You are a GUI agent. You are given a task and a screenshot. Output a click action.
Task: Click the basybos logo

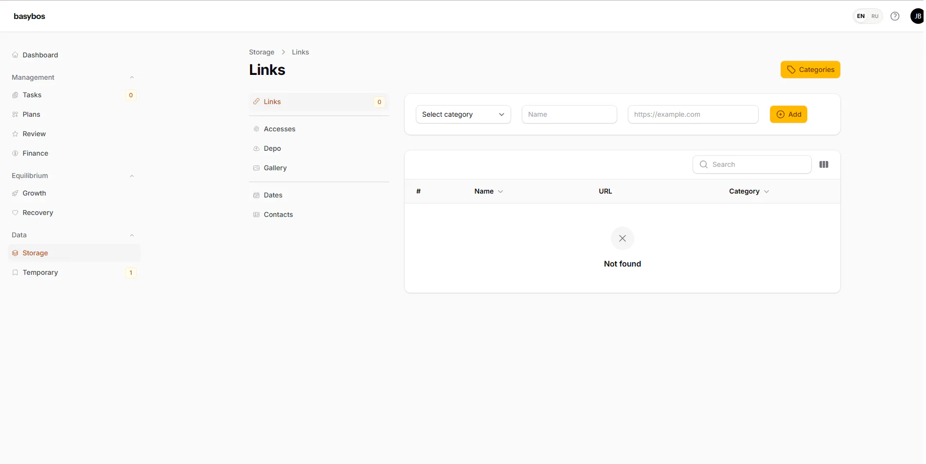pyautogui.click(x=29, y=16)
